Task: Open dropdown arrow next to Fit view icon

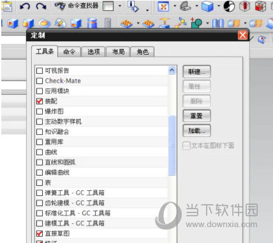Action: pyautogui.click(x=175, y=6)
